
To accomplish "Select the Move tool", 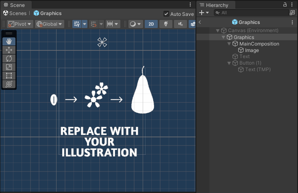I will pos(9,50).
